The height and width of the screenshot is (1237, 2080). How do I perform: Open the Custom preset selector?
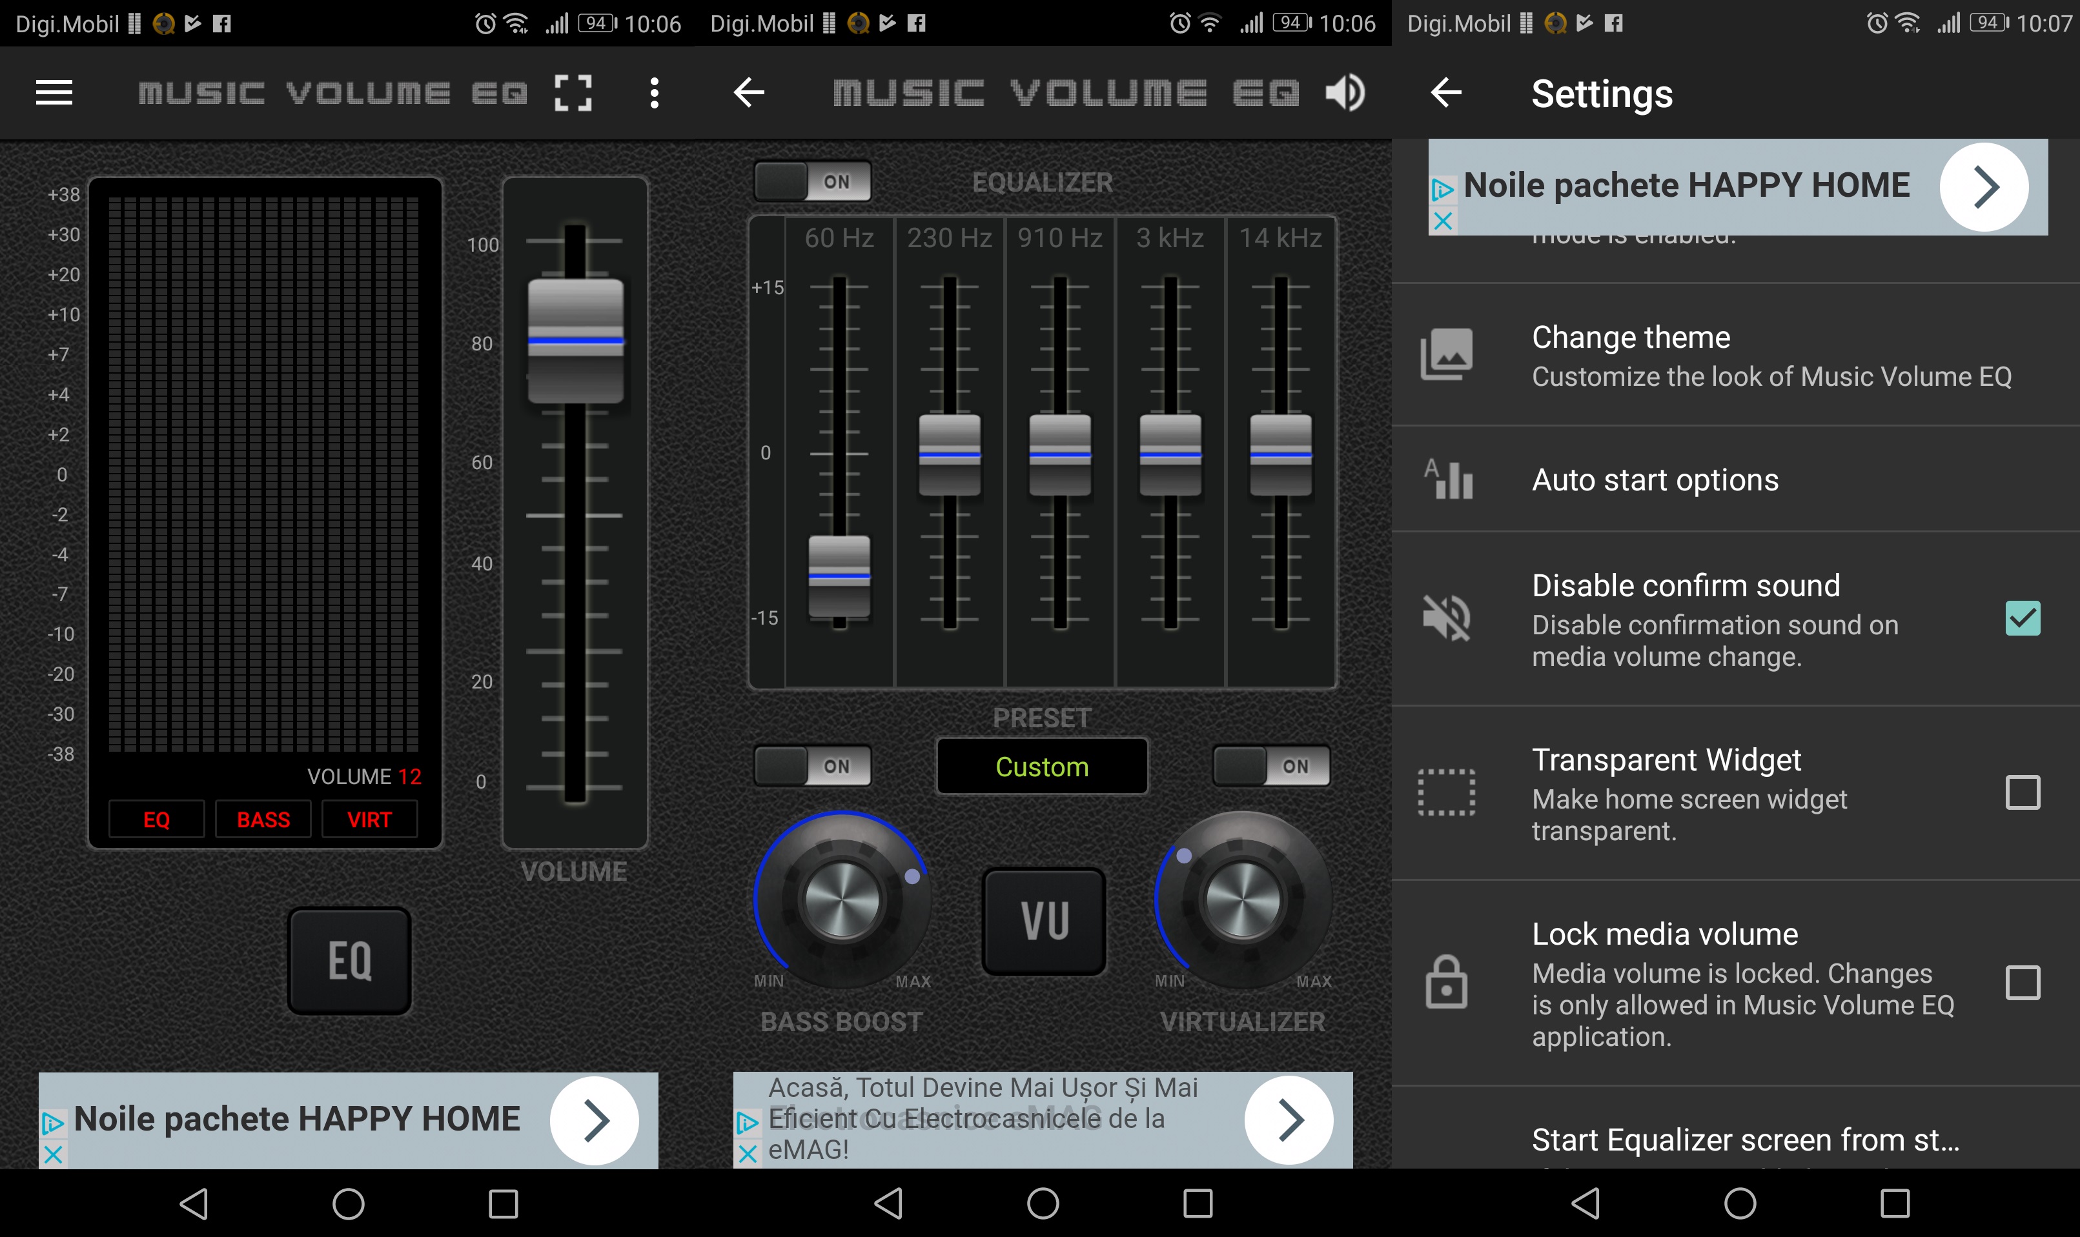1042,767
